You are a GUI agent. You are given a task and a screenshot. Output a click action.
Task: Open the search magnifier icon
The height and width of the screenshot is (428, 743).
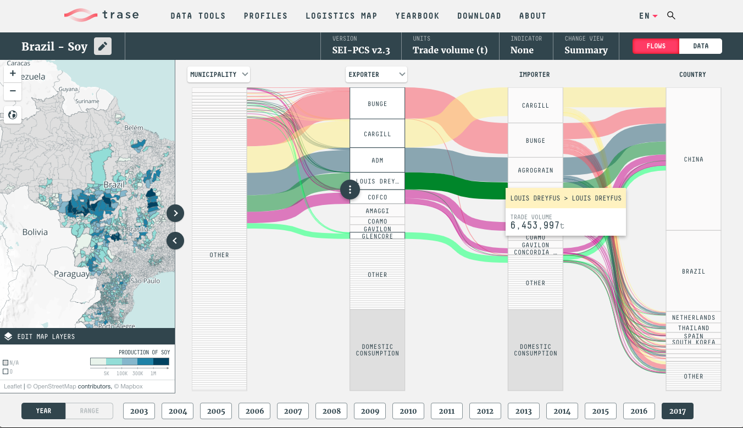point(671,15)
